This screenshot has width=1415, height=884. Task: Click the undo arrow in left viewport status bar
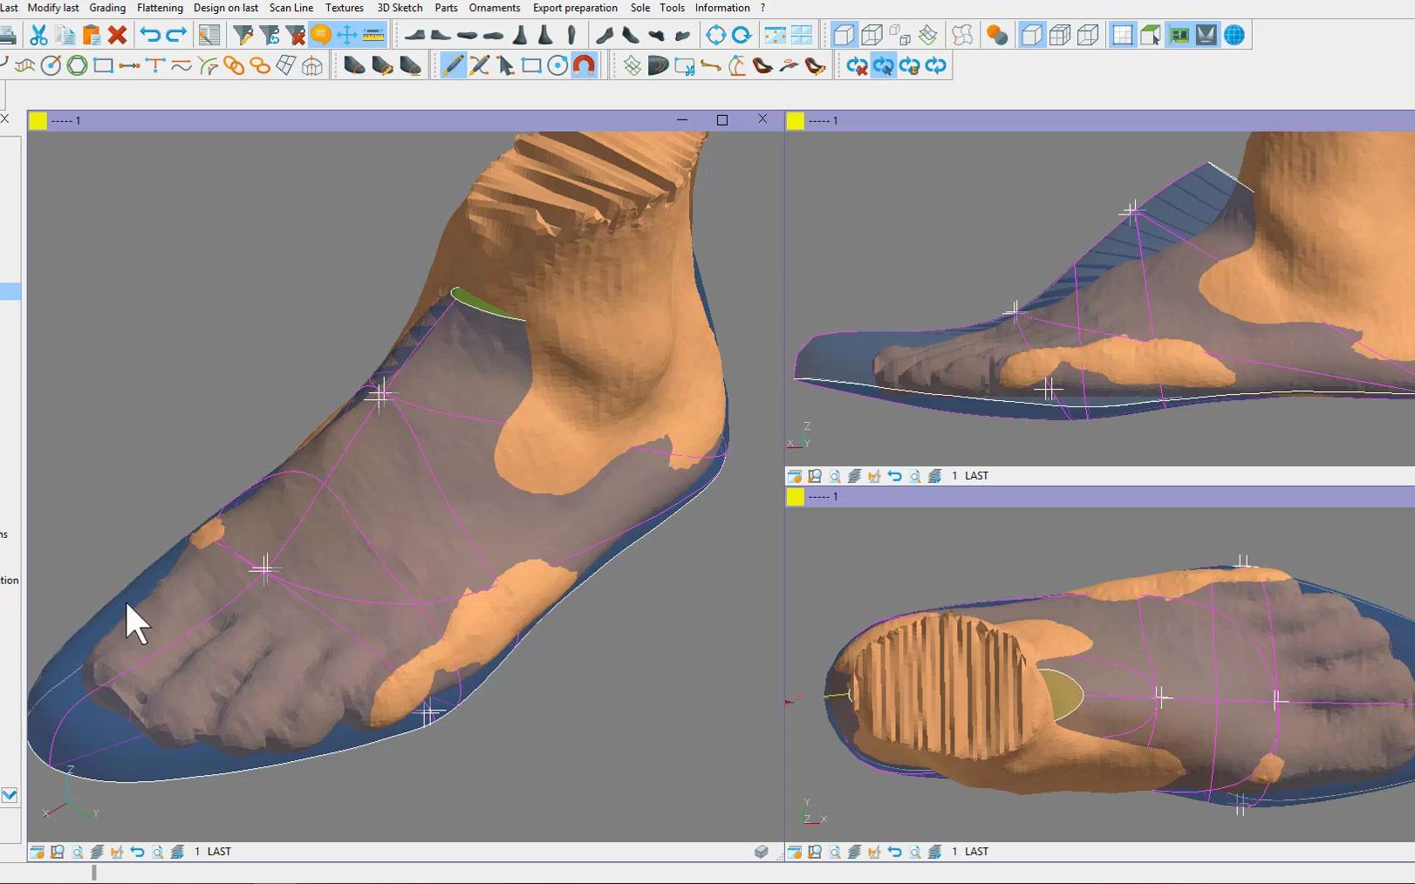(137, 852)
